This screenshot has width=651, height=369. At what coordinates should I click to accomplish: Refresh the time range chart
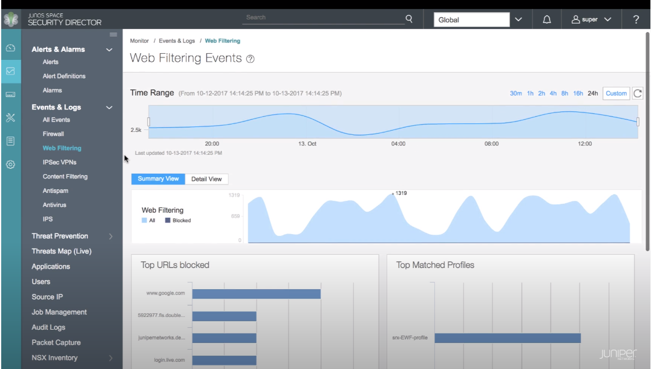coord(637,93)
